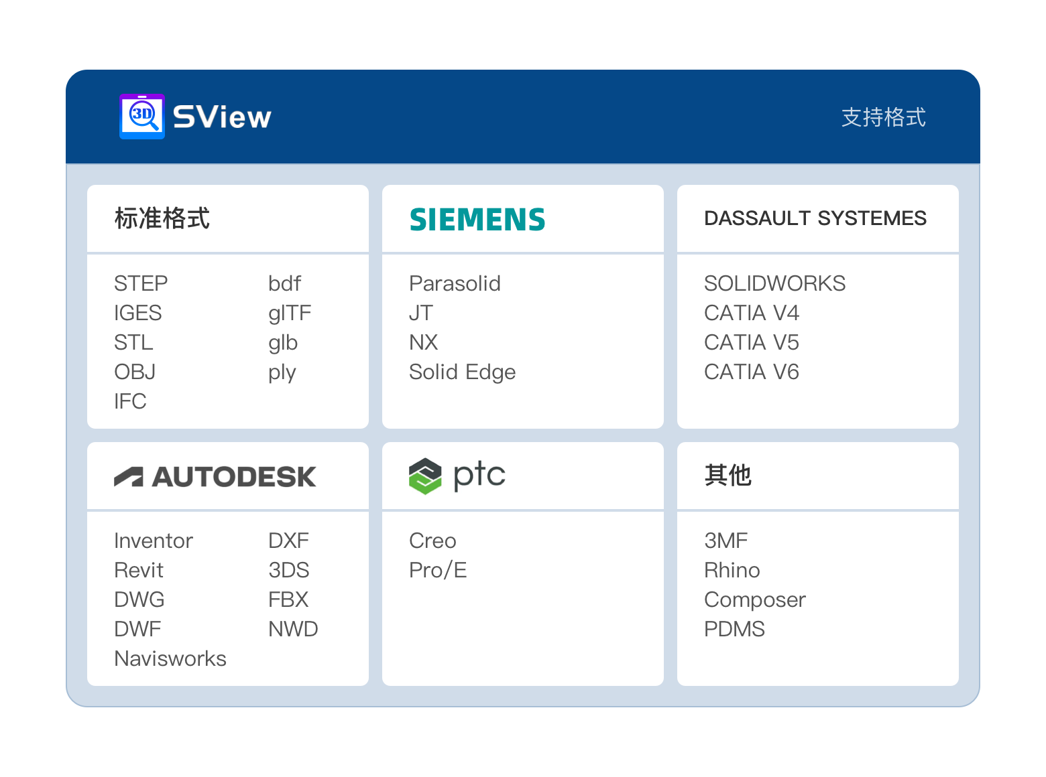Click the PTC green cube logo
The image size is (1046, 777).
425,476
